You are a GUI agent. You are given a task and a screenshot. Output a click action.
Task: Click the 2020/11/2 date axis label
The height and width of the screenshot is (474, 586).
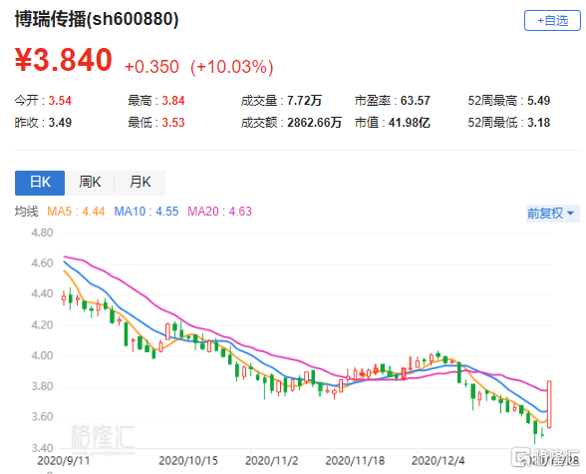coord(272,461)
